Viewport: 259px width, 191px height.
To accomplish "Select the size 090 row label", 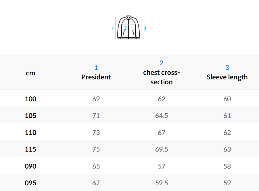I will point(31,166).
